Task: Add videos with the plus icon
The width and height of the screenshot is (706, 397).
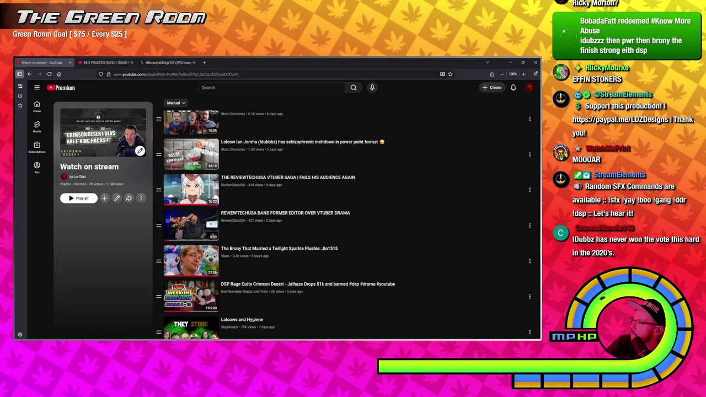Action: pos(105,198)
